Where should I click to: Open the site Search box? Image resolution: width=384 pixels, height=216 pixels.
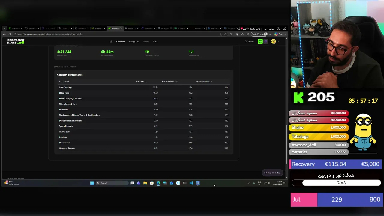click(250, 41)
